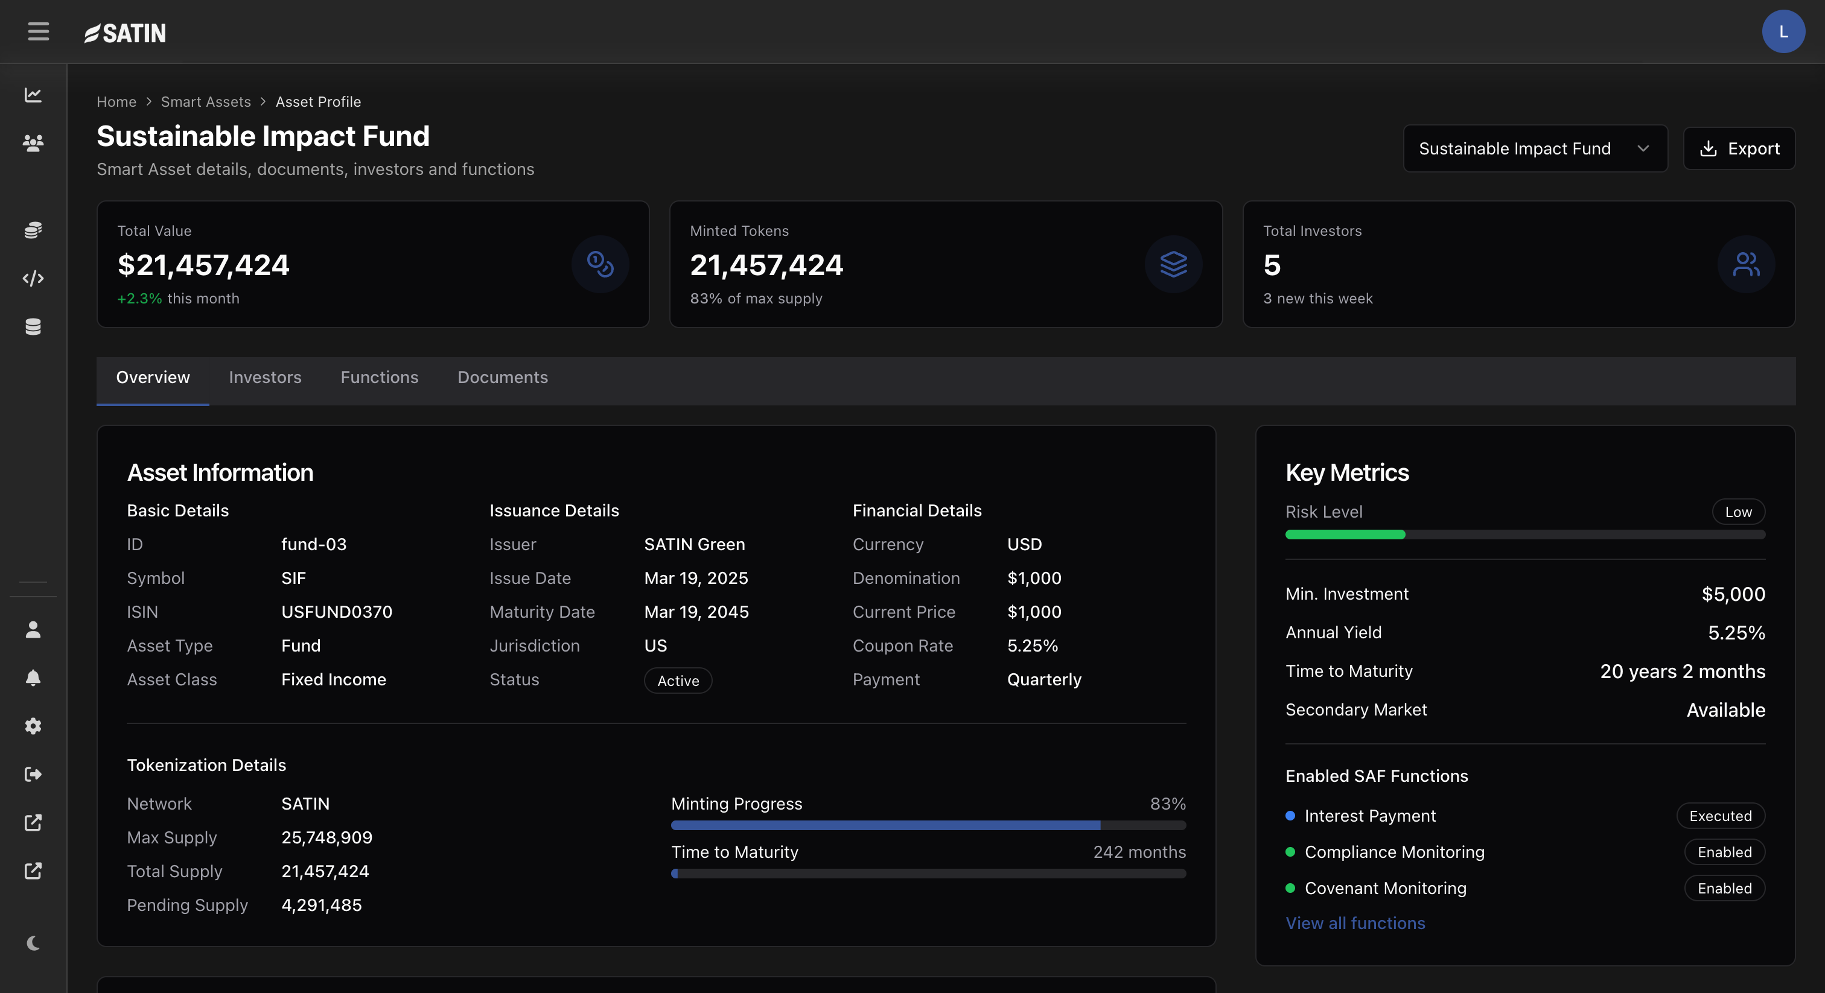Open the analytics chart sidebar icon
Screen dimensions: 1825x993
pos(33,95)
